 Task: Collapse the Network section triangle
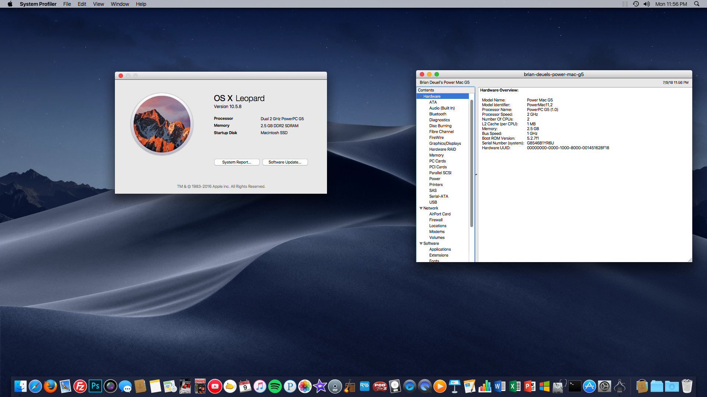(x=421, y=208)
